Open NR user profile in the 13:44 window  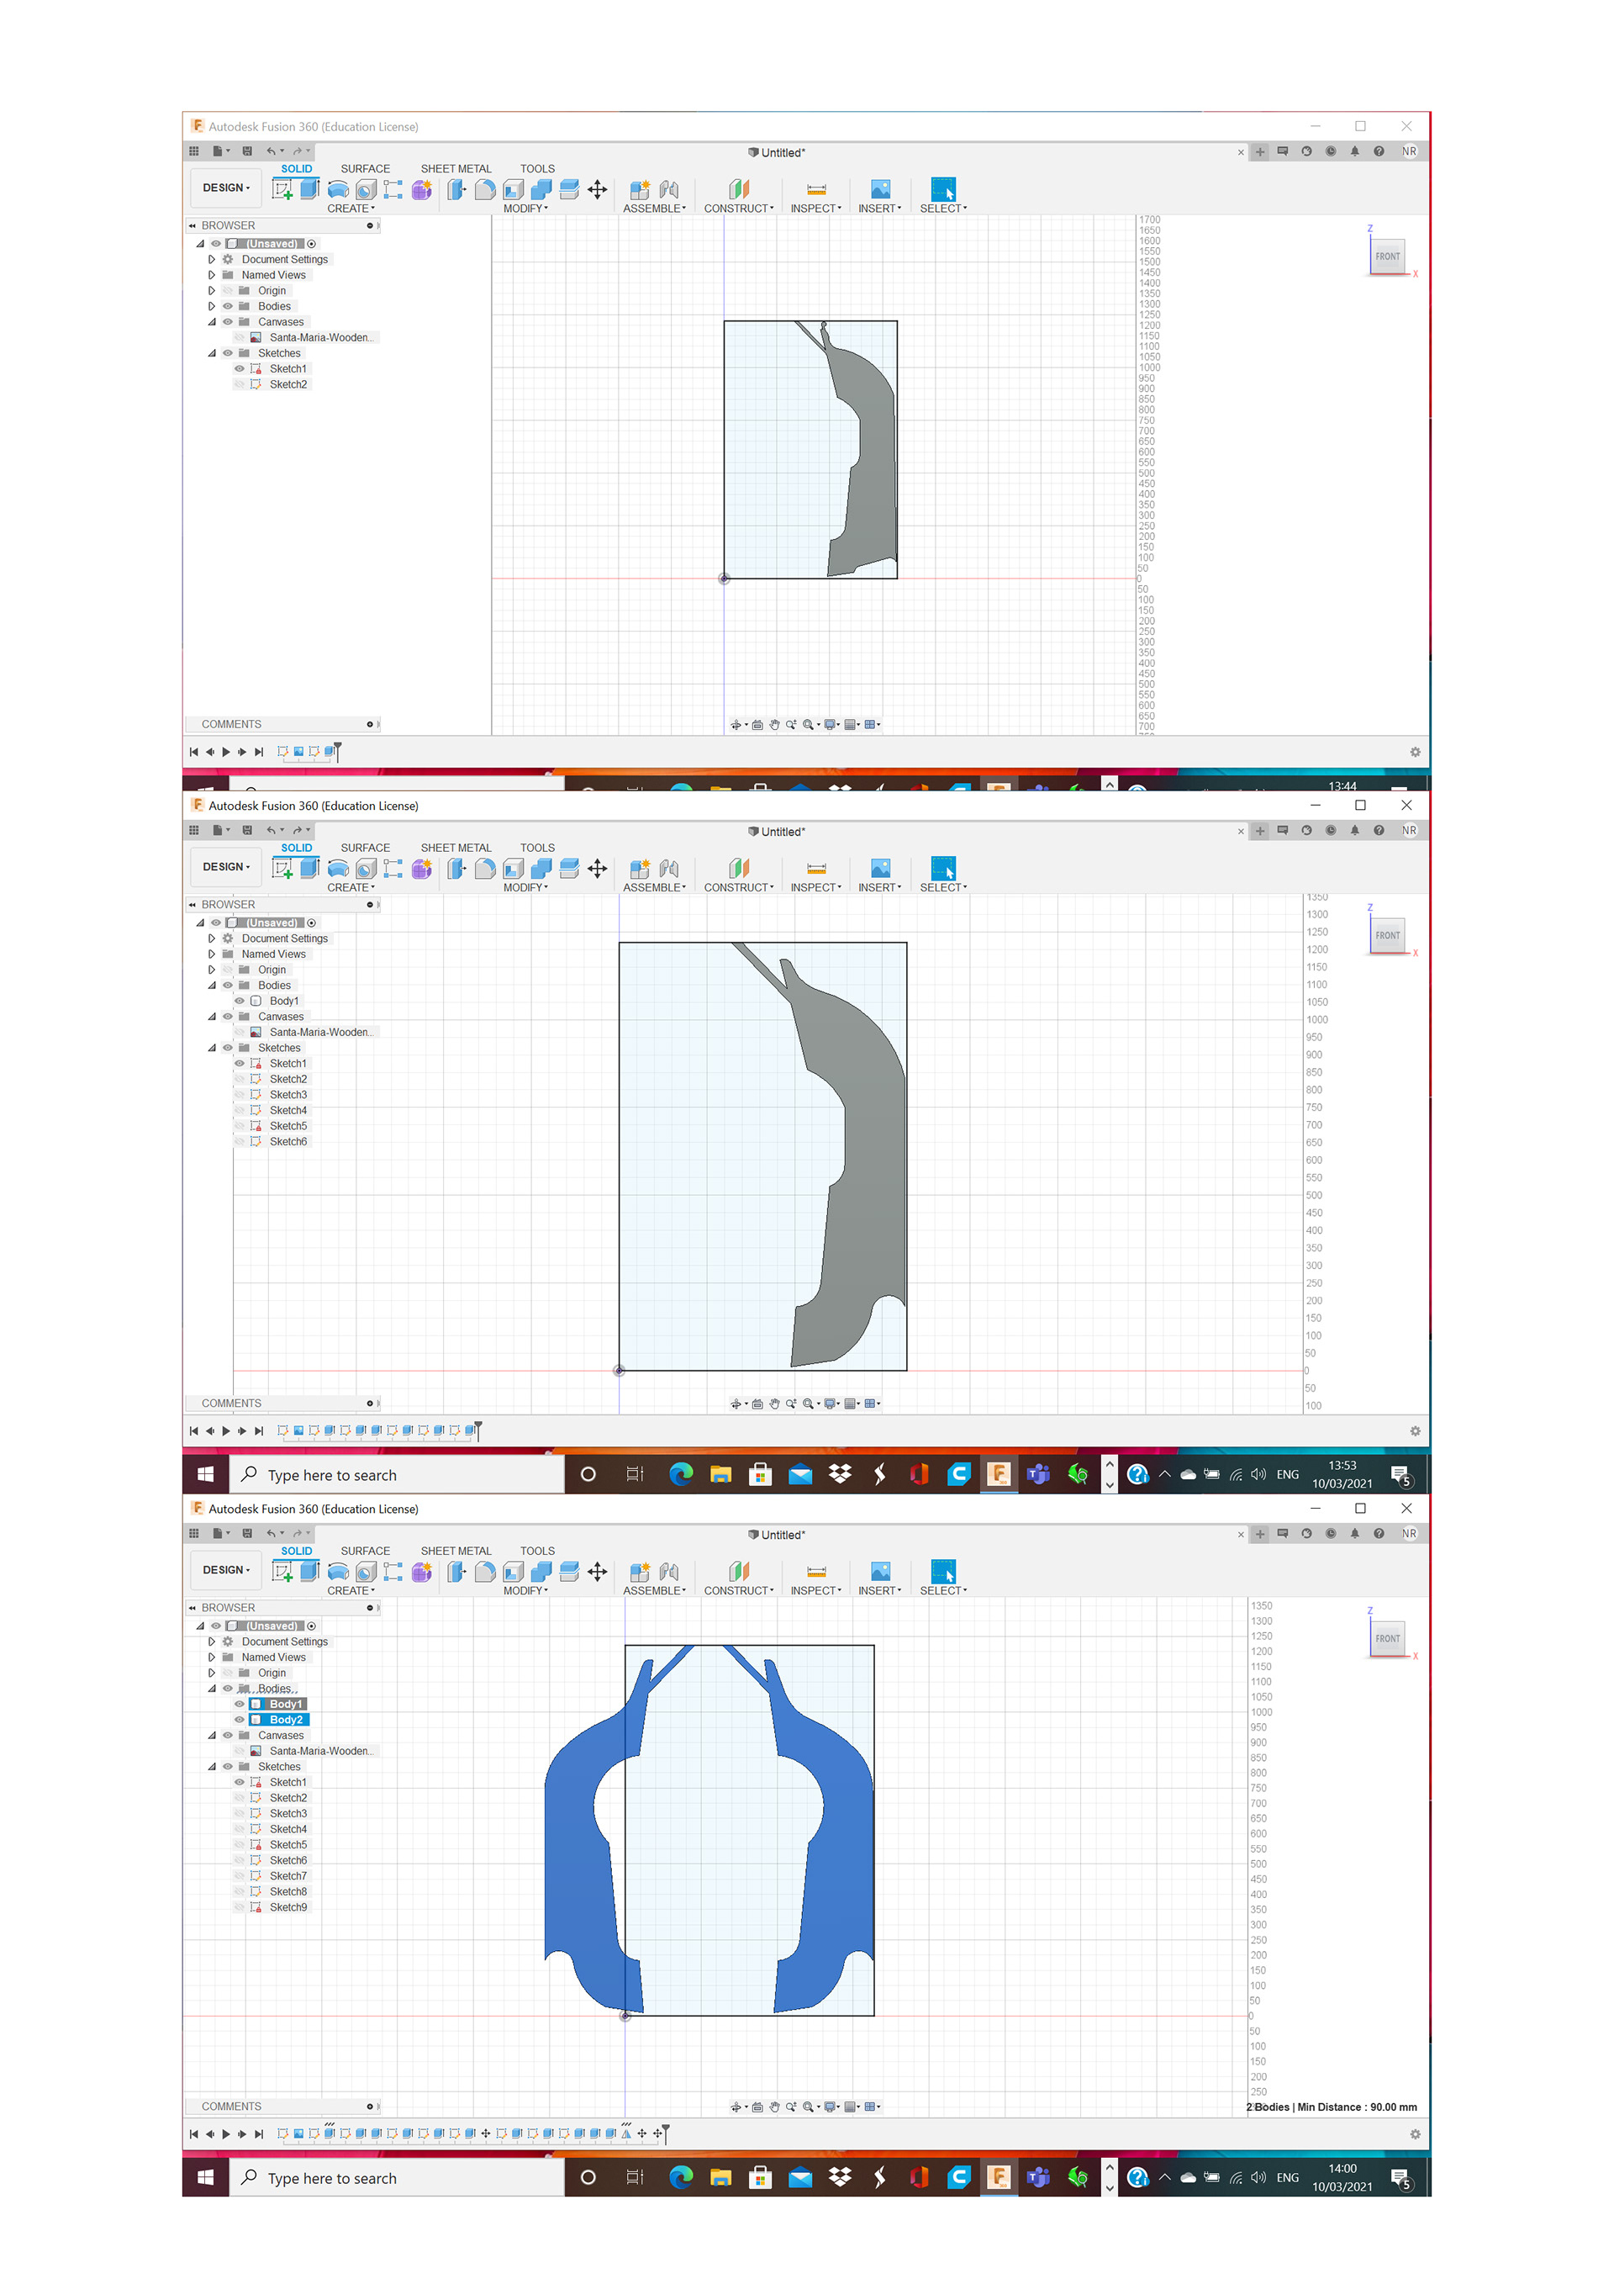[x=1409, y=151]
